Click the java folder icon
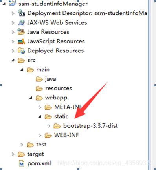 [39, 79]
